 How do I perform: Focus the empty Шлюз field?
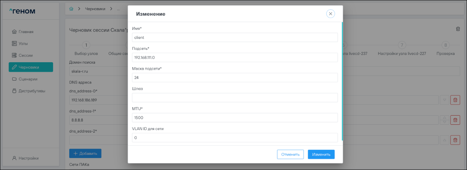[x=235, y=98]
